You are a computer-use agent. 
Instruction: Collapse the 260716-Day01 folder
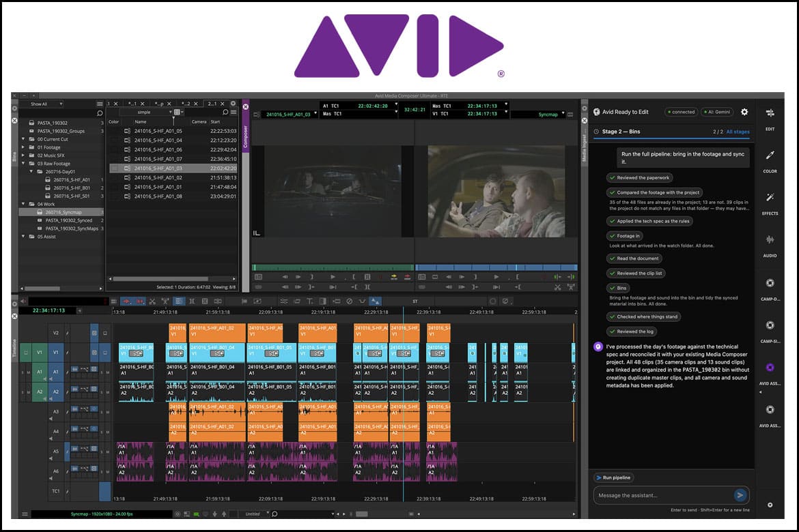click(x=31, y=172)
